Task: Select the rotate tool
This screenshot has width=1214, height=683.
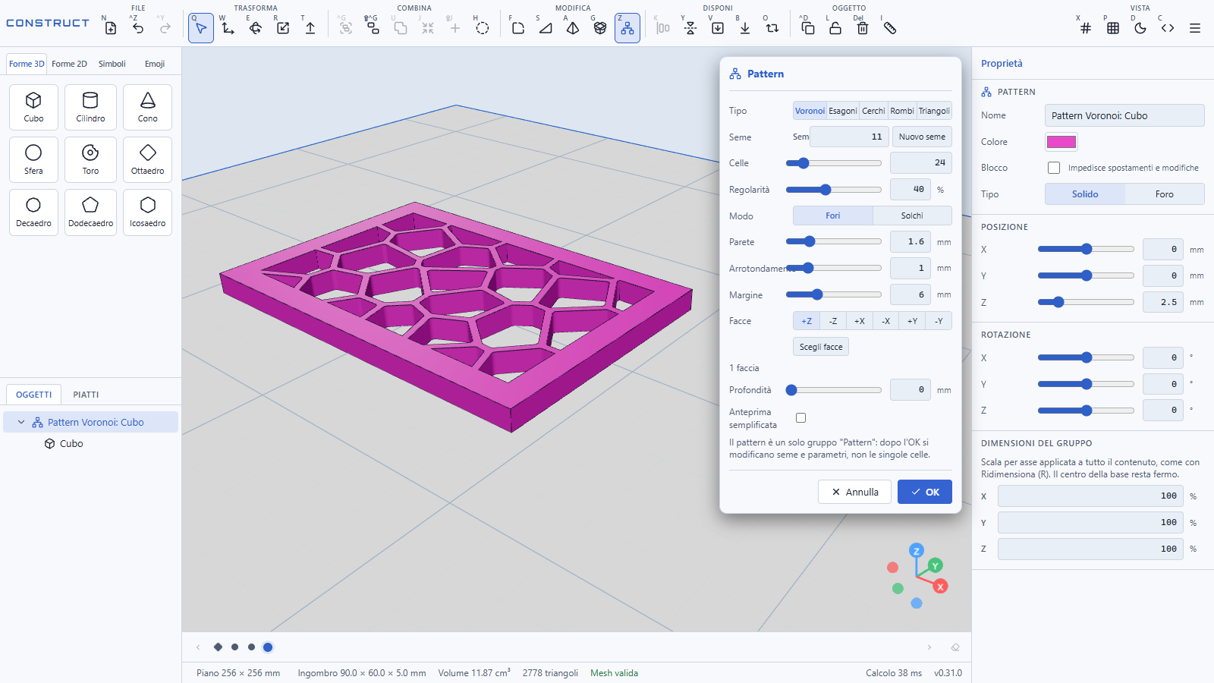Action: click(256, 28)
